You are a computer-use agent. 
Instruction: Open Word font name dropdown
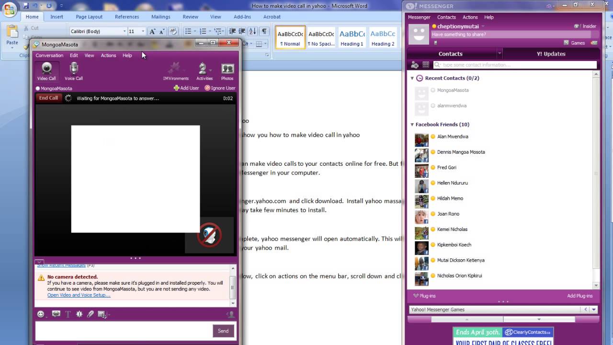pyautogui.click(x=125, y=31)
